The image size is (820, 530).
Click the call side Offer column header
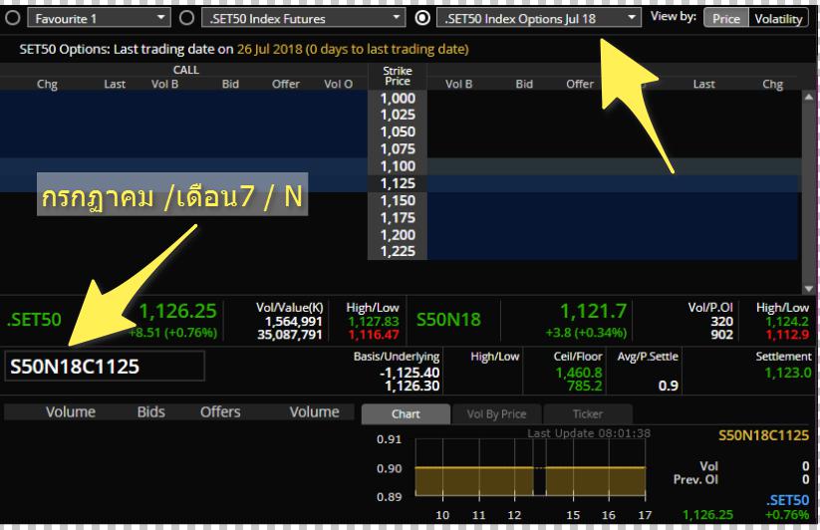click(286, 84)
